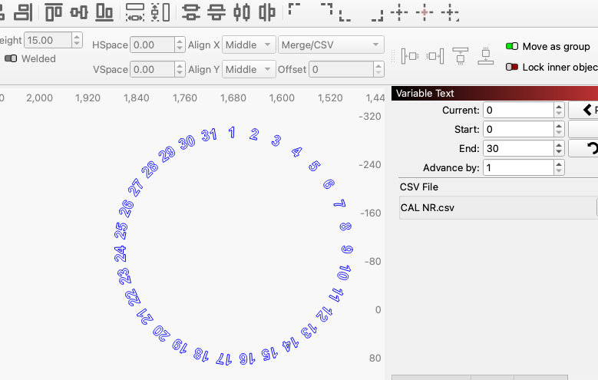This screenshot has width=598, height=380.
Task: Click the CAL NR.csv file field
Action: pyautogui.click(x=497, y=207)
